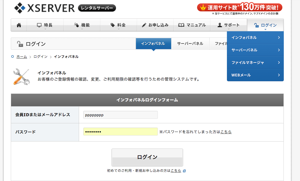Click the chevron arrow on the ファイルマネージャ dropdown row
300x181 pixels.
click(279, 63)
